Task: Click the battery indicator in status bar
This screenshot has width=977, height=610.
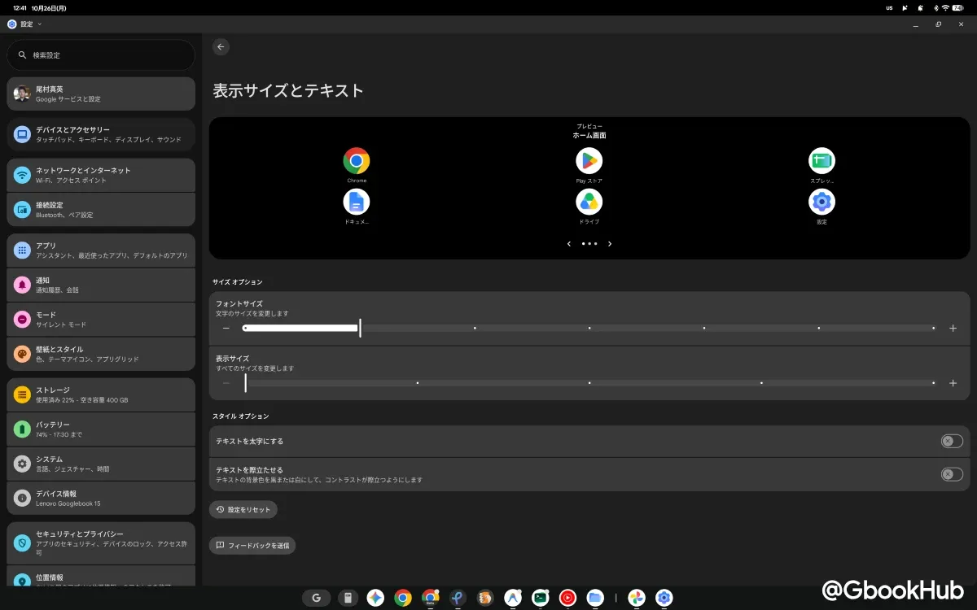Action: (x=957, y=7)
